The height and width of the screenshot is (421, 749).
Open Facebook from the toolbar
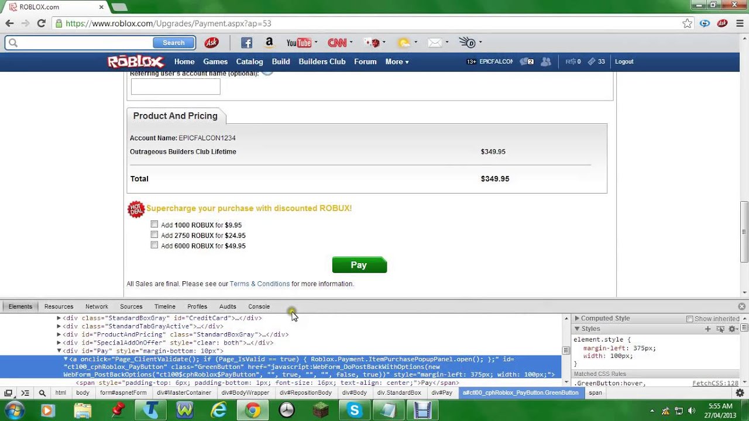click(x=246, y=43)
